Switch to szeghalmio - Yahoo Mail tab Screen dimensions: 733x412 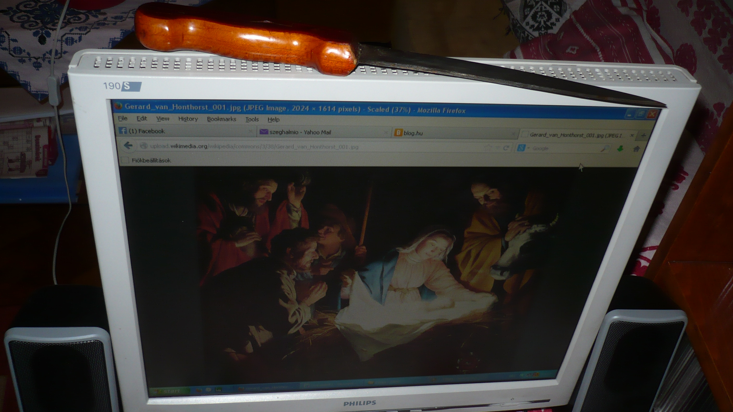[x=324, y=132]
